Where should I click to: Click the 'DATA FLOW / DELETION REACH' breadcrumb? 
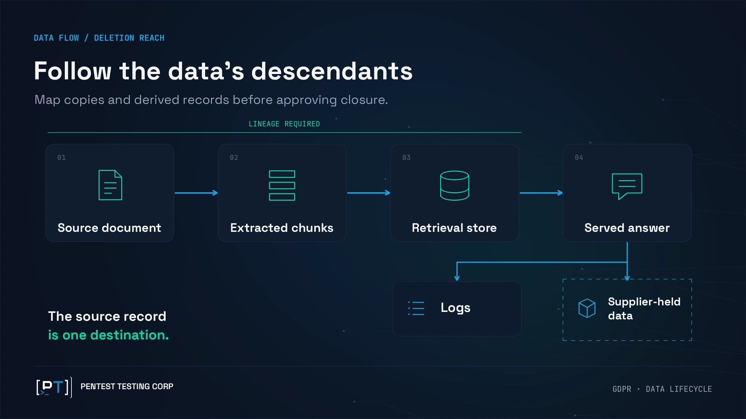pos(99,38)
